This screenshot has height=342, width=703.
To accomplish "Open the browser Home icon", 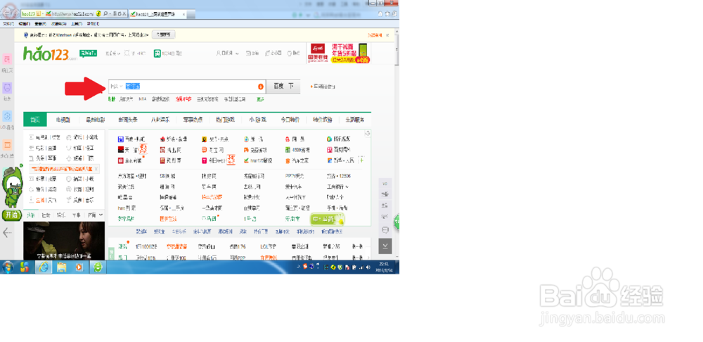I will [380, 14].
